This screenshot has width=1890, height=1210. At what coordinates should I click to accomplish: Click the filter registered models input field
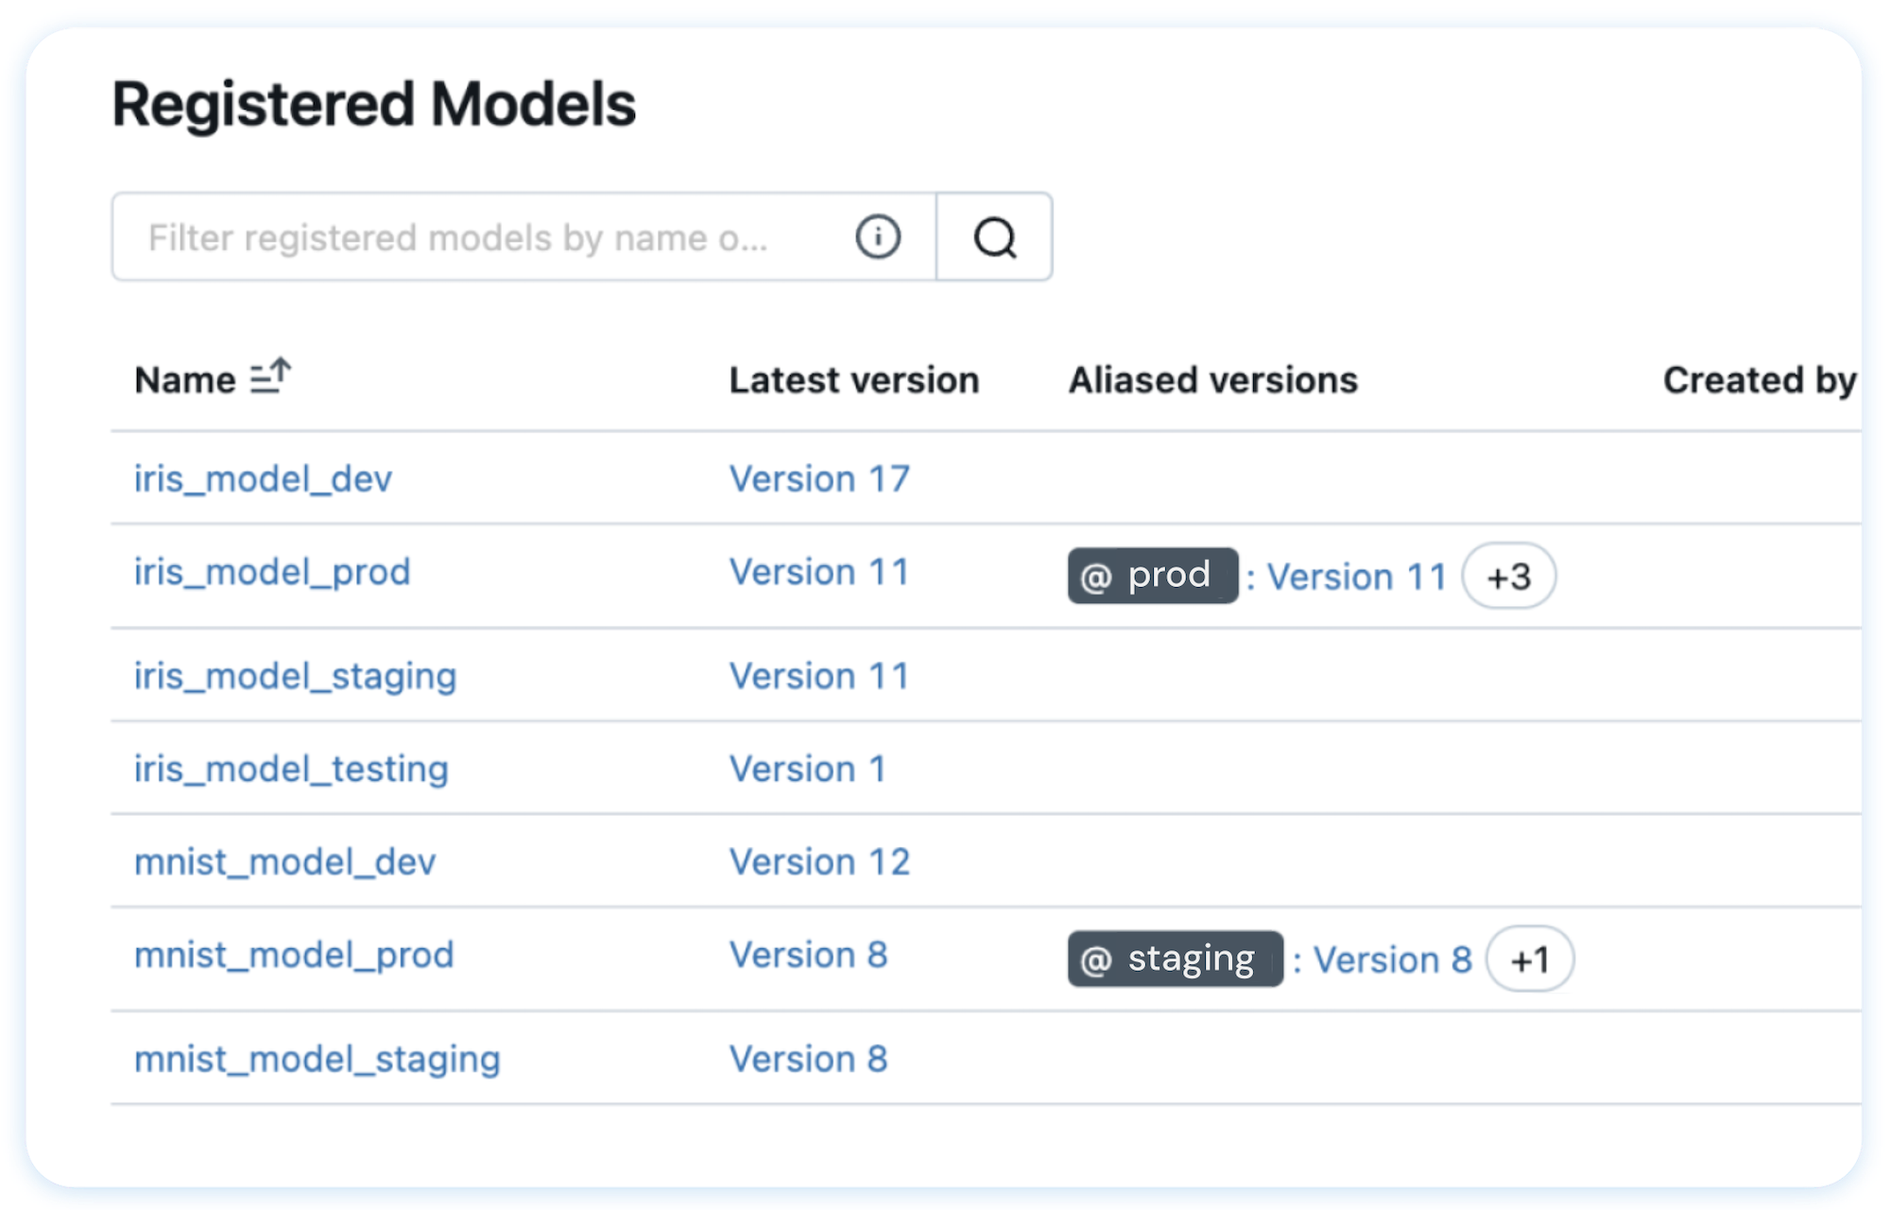tap(491, 236)
